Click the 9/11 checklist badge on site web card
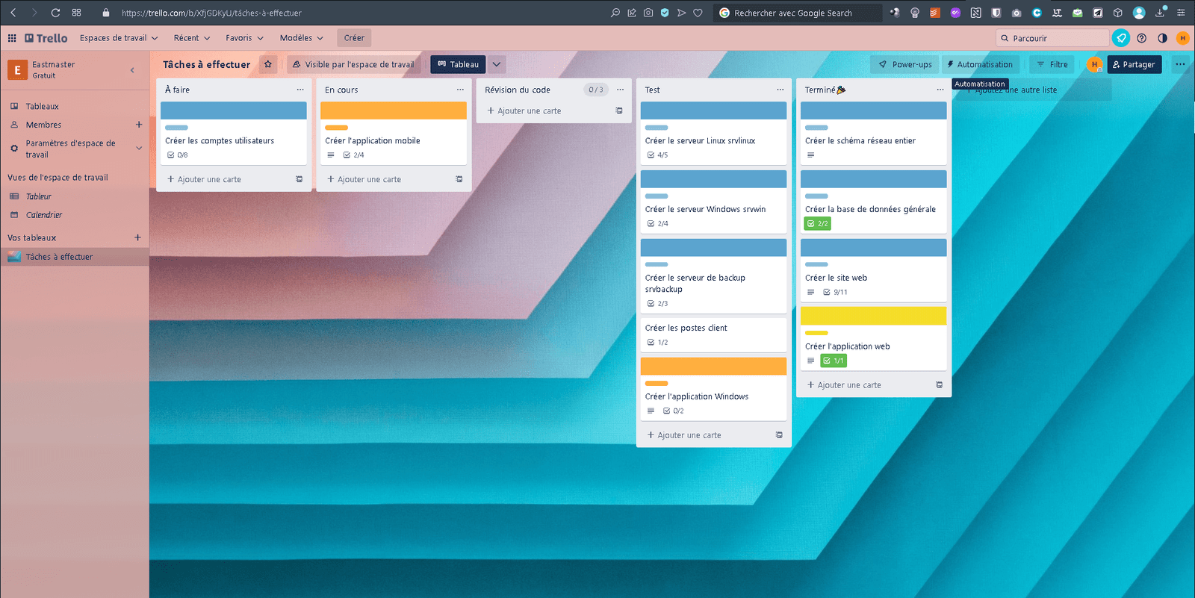 tap(835, 292)
